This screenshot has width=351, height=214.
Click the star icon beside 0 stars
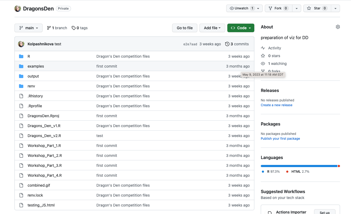[x=263, y=56]
